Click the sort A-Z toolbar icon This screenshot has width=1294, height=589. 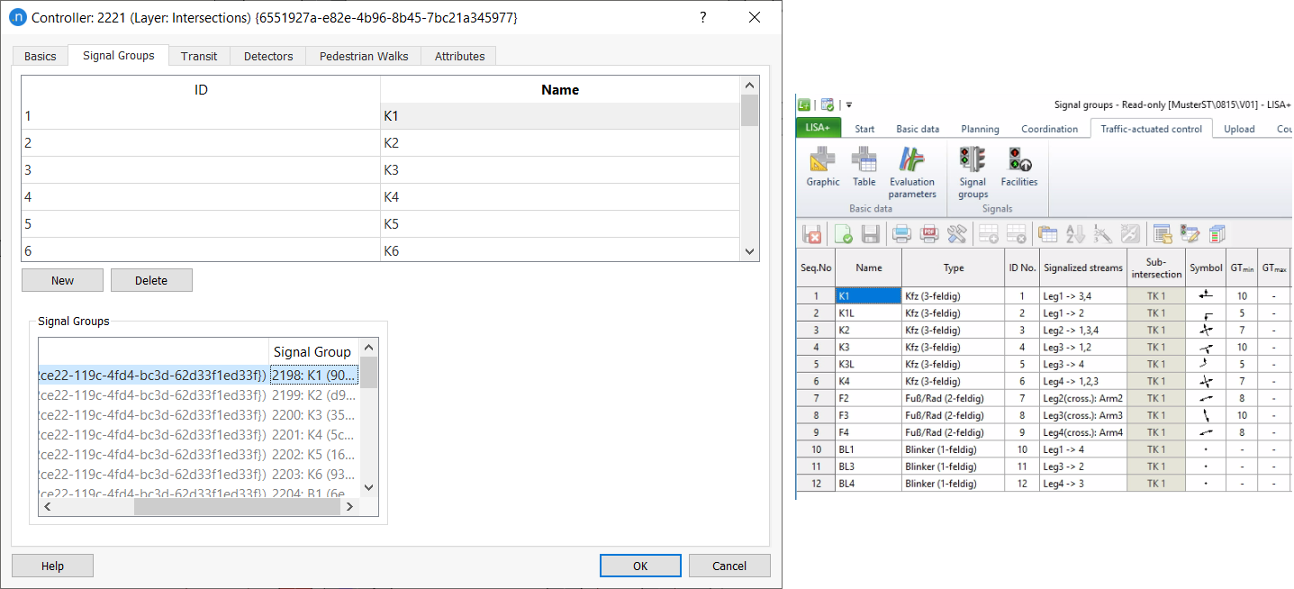coord(1075,235)
